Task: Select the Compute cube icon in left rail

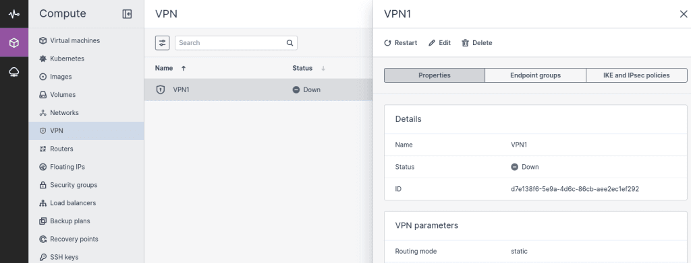Action: [x=14, y=42]
